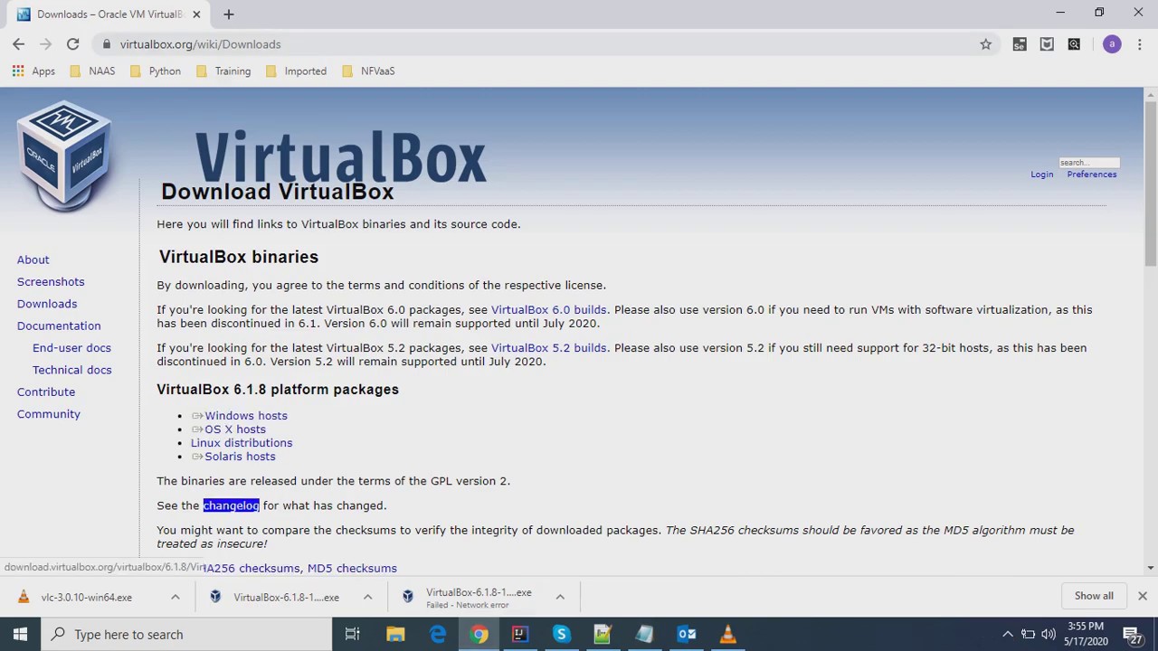
Task: Expand options for the failed VirtualBox download
Action: (x=560, y=597)
